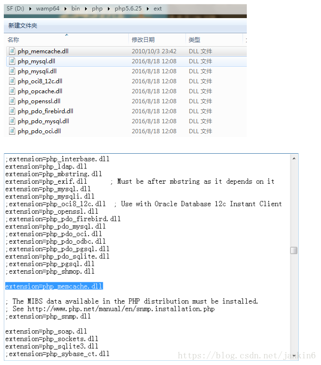Click the php_memcache.dll file icon
Screen dimensions: 321x365
click(x=12, y=51)
